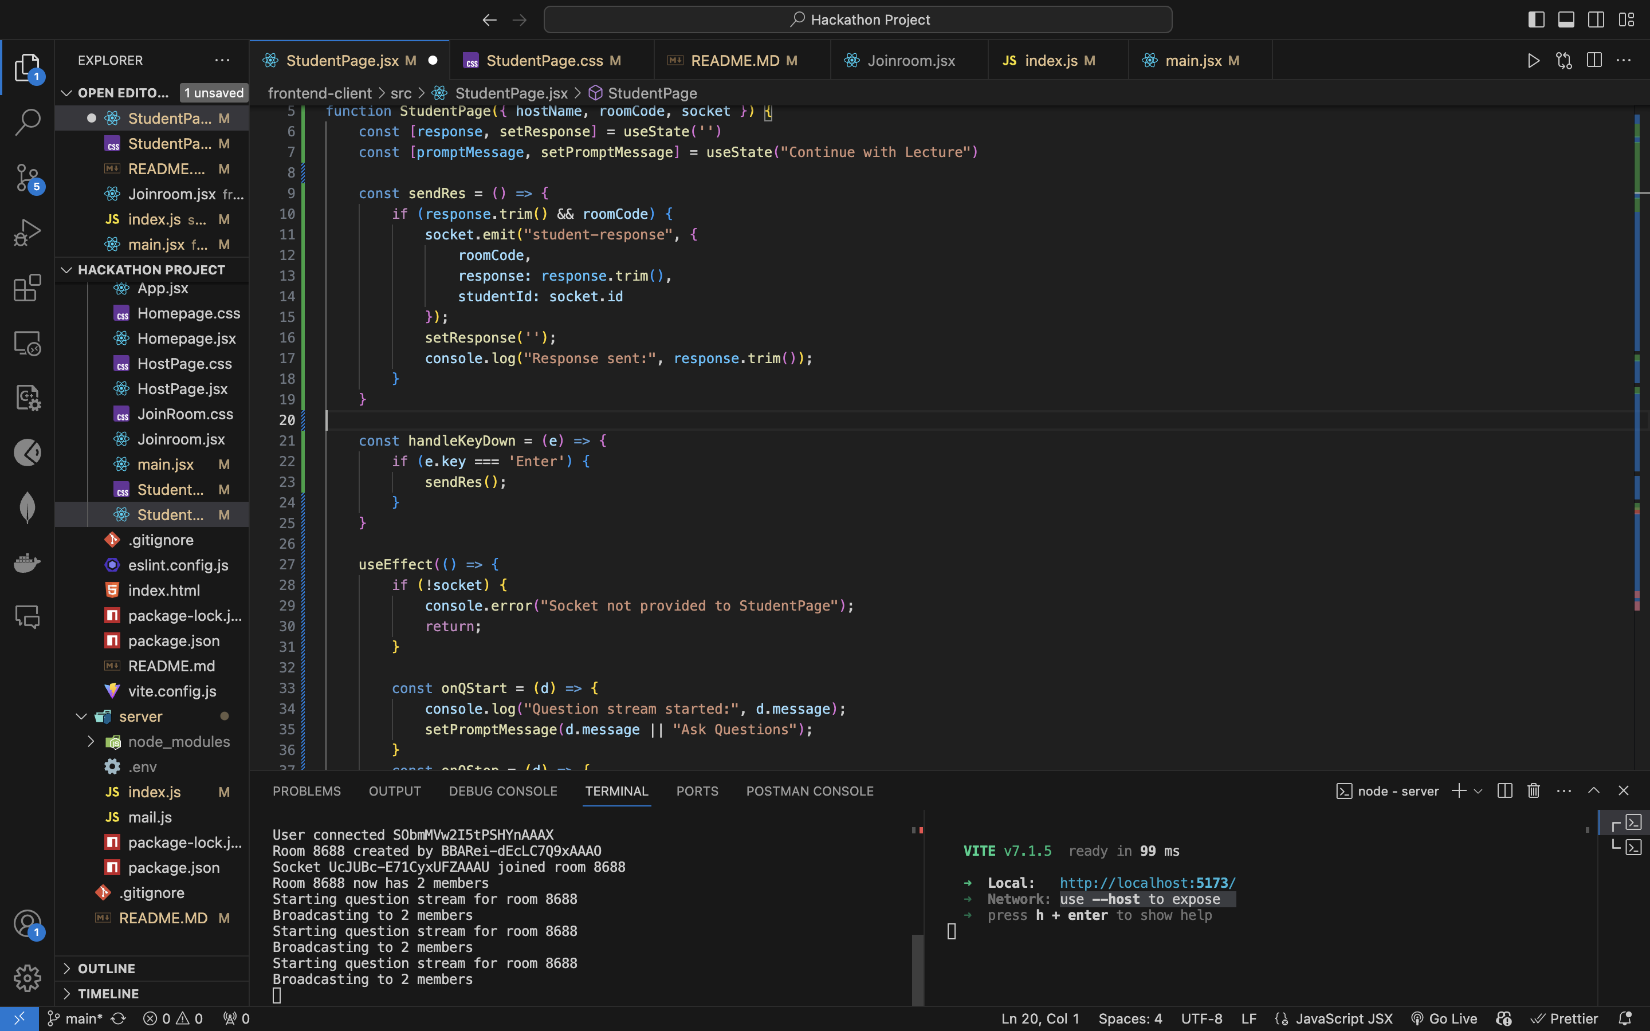1650x1031 pixels.
Task: Click Go Live in status bar
Action: [1443, 1019]
